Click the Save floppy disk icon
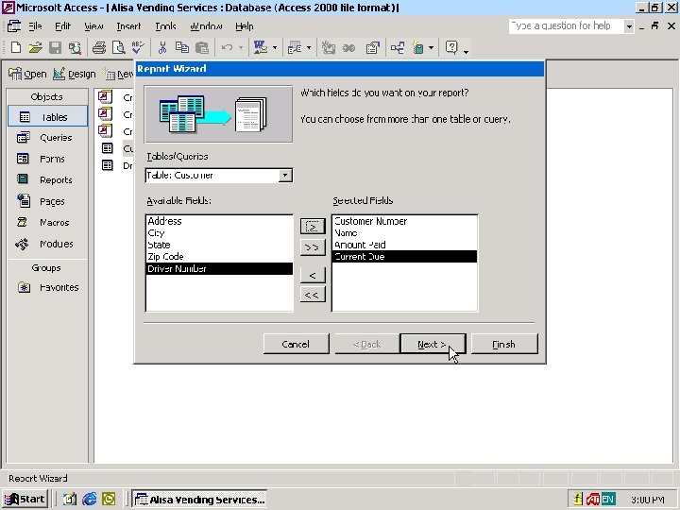This screenshot has height=510, width=680. (x=55, y=47)
